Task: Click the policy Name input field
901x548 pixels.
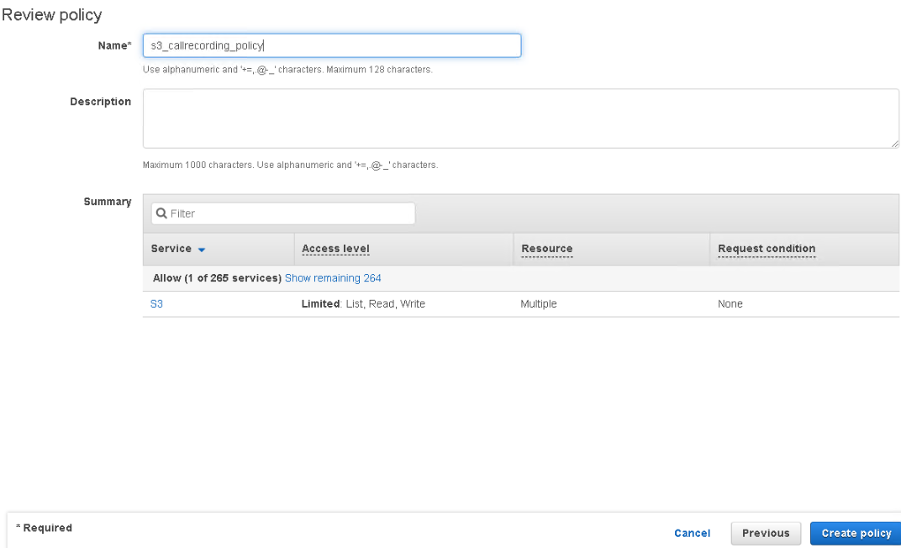Action: pyautogui.click(x=332, y=45)
